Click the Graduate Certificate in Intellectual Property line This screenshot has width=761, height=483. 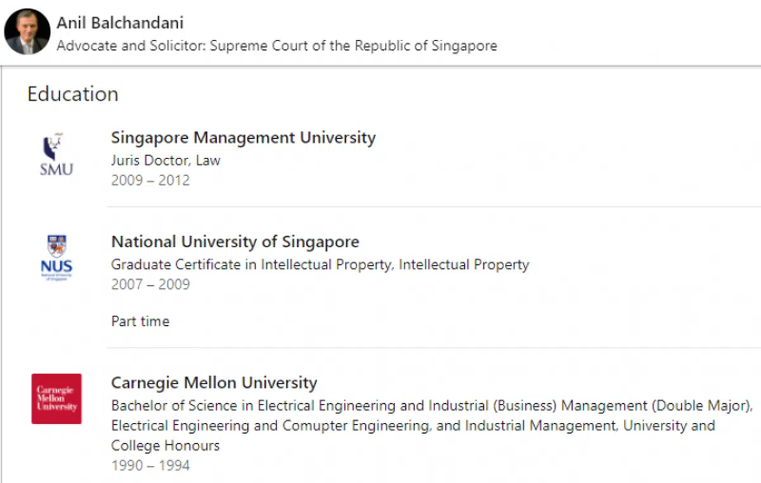click(320, 264)
